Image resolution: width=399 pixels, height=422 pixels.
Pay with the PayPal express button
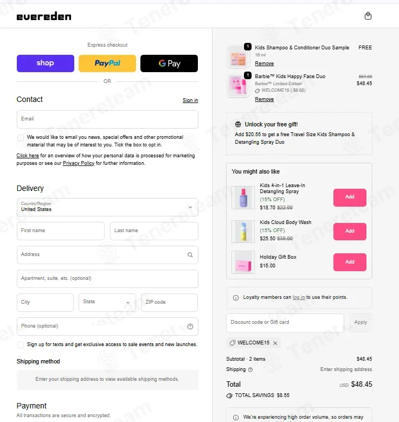pos(107,63)
